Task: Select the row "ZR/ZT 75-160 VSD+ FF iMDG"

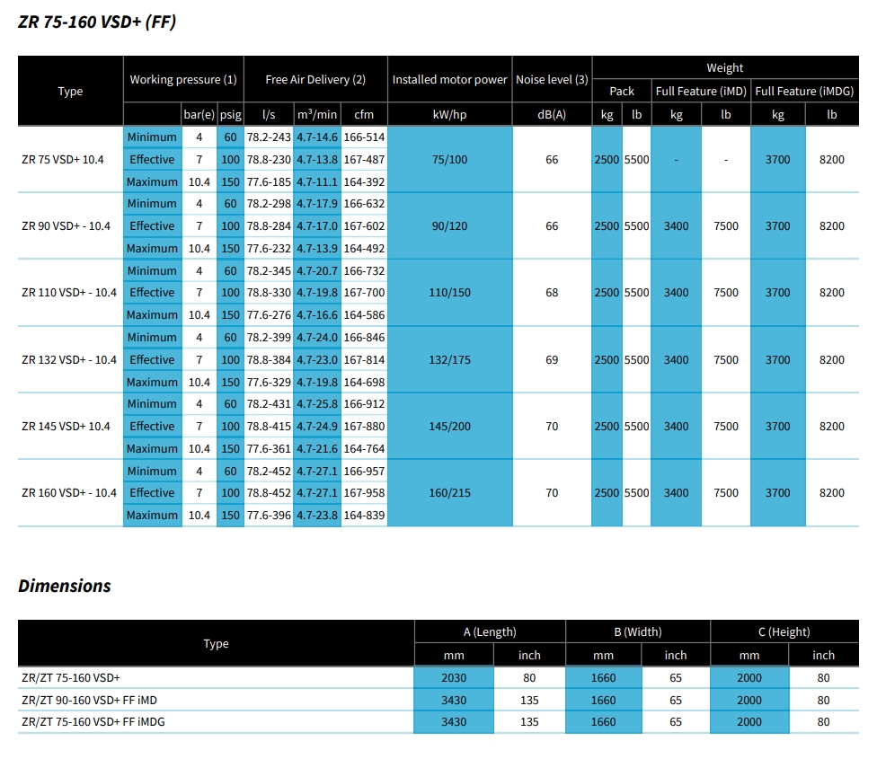Action: (438, 721)
